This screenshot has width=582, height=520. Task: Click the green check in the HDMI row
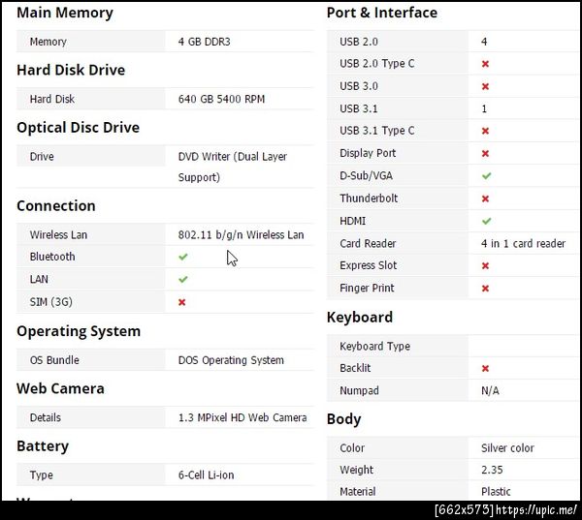coord(486,221)
